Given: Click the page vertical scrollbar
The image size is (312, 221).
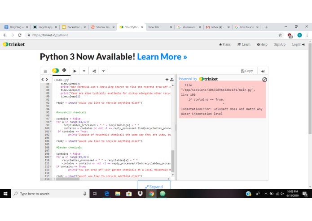Looking at the screenshot, I should 310,89.
